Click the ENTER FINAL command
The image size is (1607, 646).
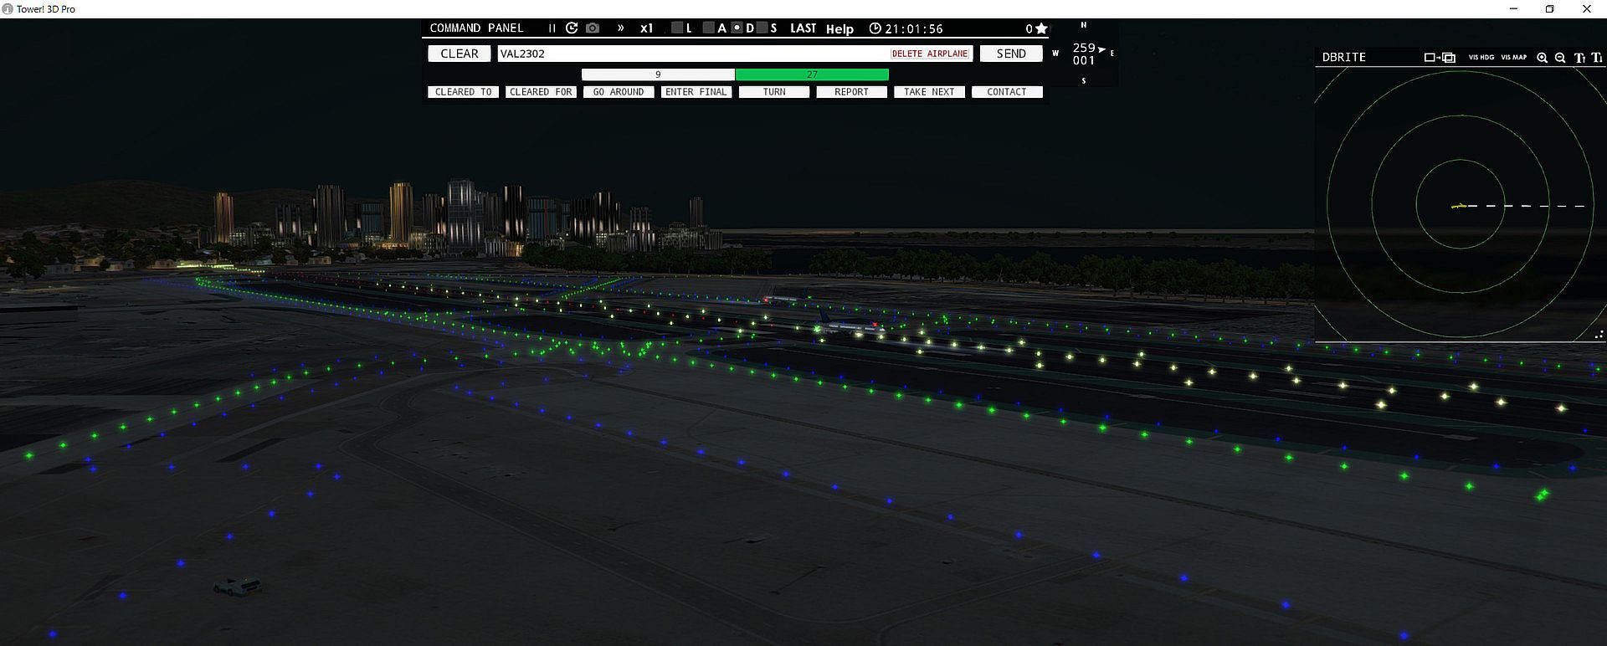pos(696,92)
